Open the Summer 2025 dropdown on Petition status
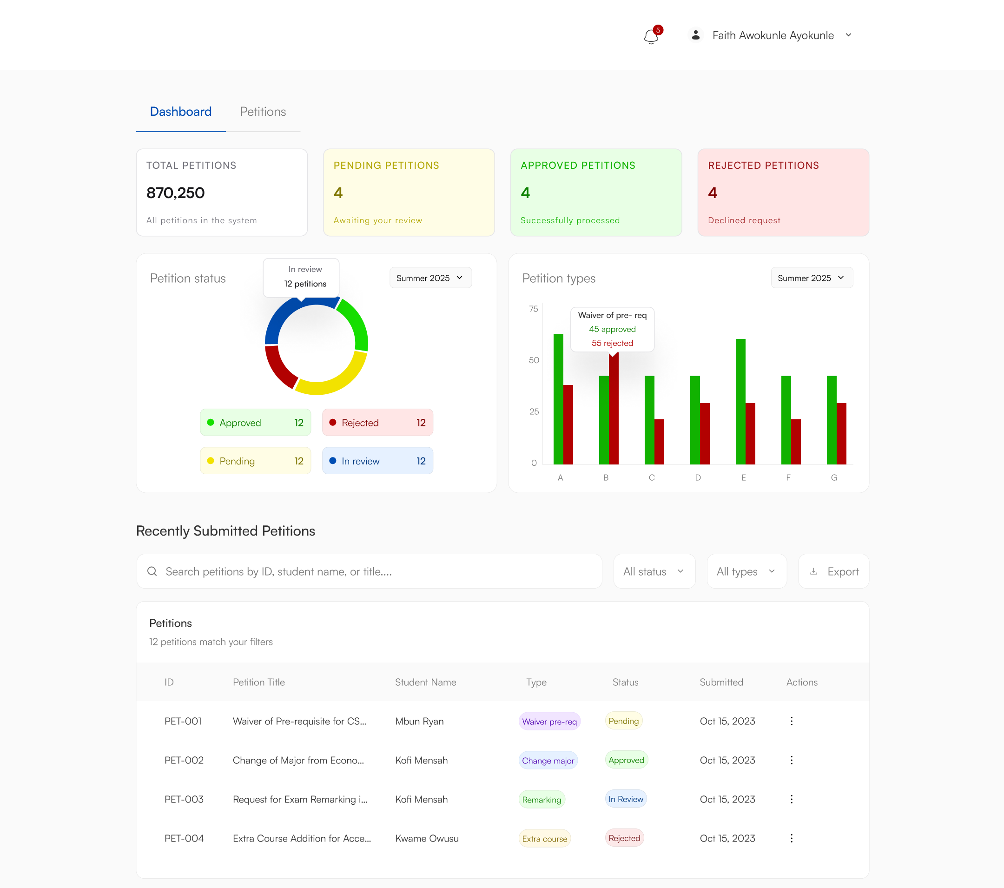This screenshot has width=1004, height=888. [x=430, y=278]
